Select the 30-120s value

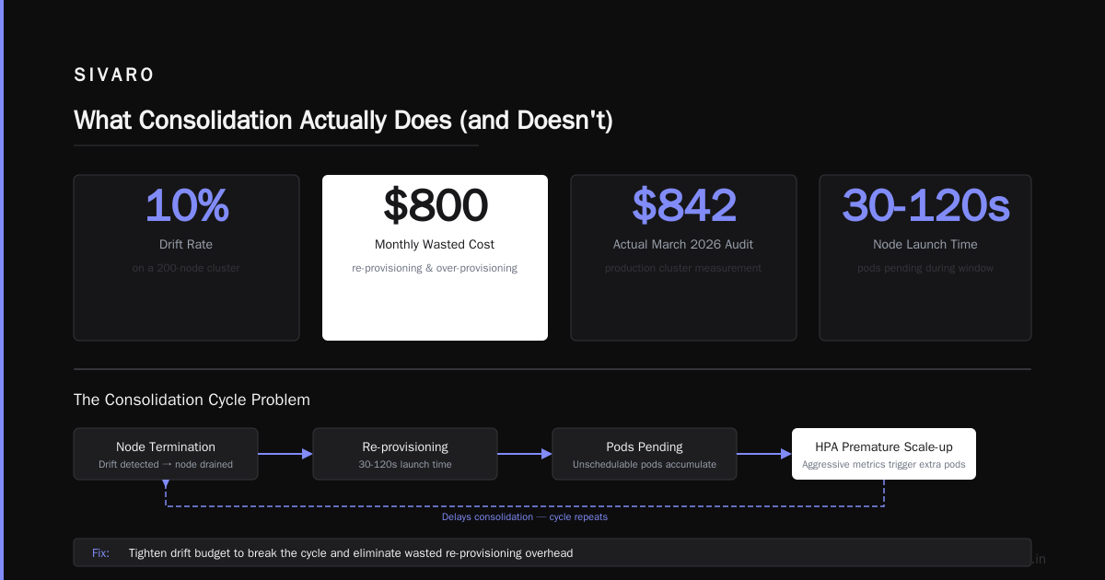[925, 205]
